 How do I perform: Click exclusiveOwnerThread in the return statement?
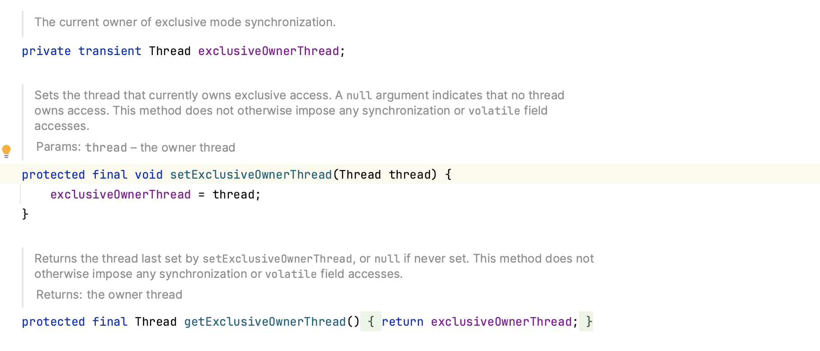(501, 322)
